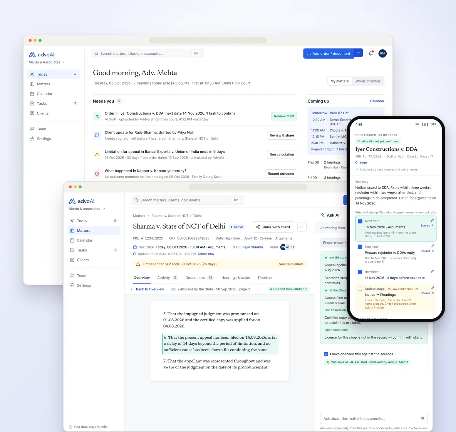Open Source link for New task

click(x=427, y=251)
